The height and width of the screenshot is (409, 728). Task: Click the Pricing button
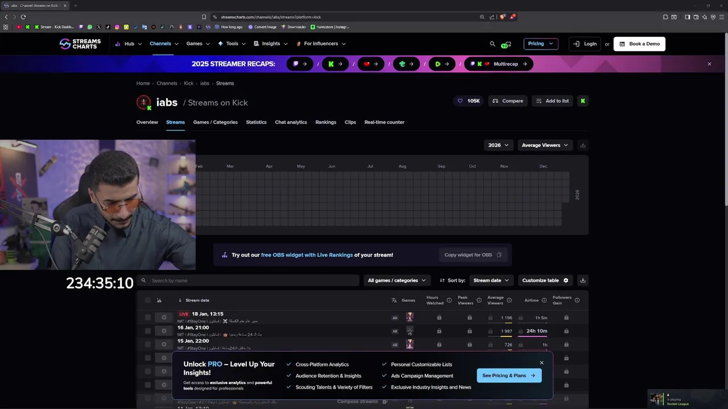pos(541,44)
